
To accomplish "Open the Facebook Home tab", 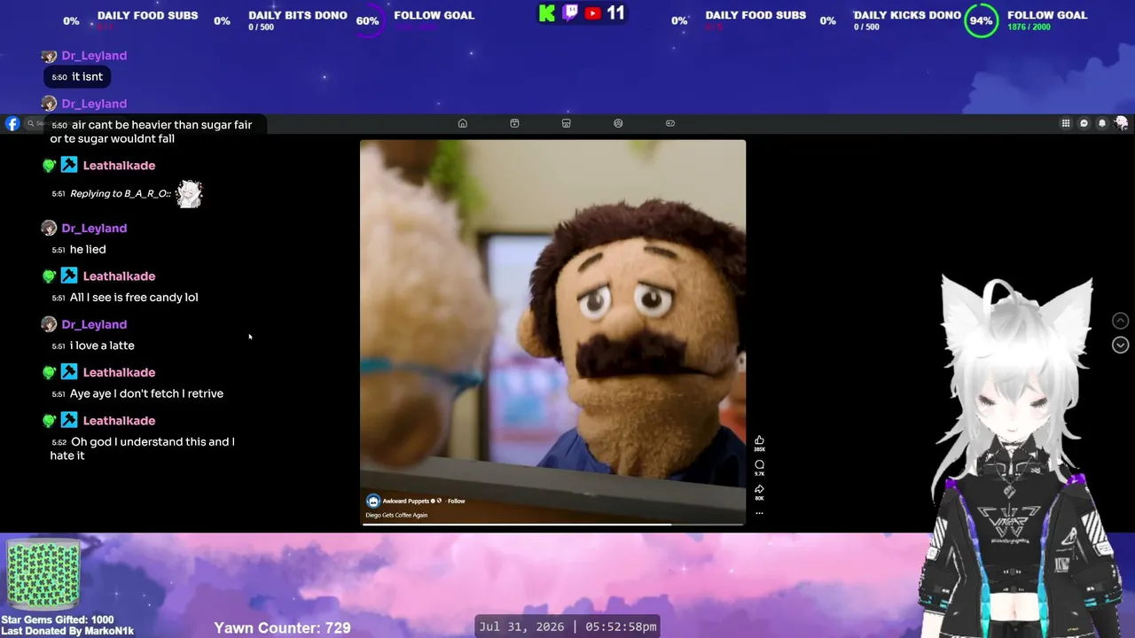I will 462,123.
